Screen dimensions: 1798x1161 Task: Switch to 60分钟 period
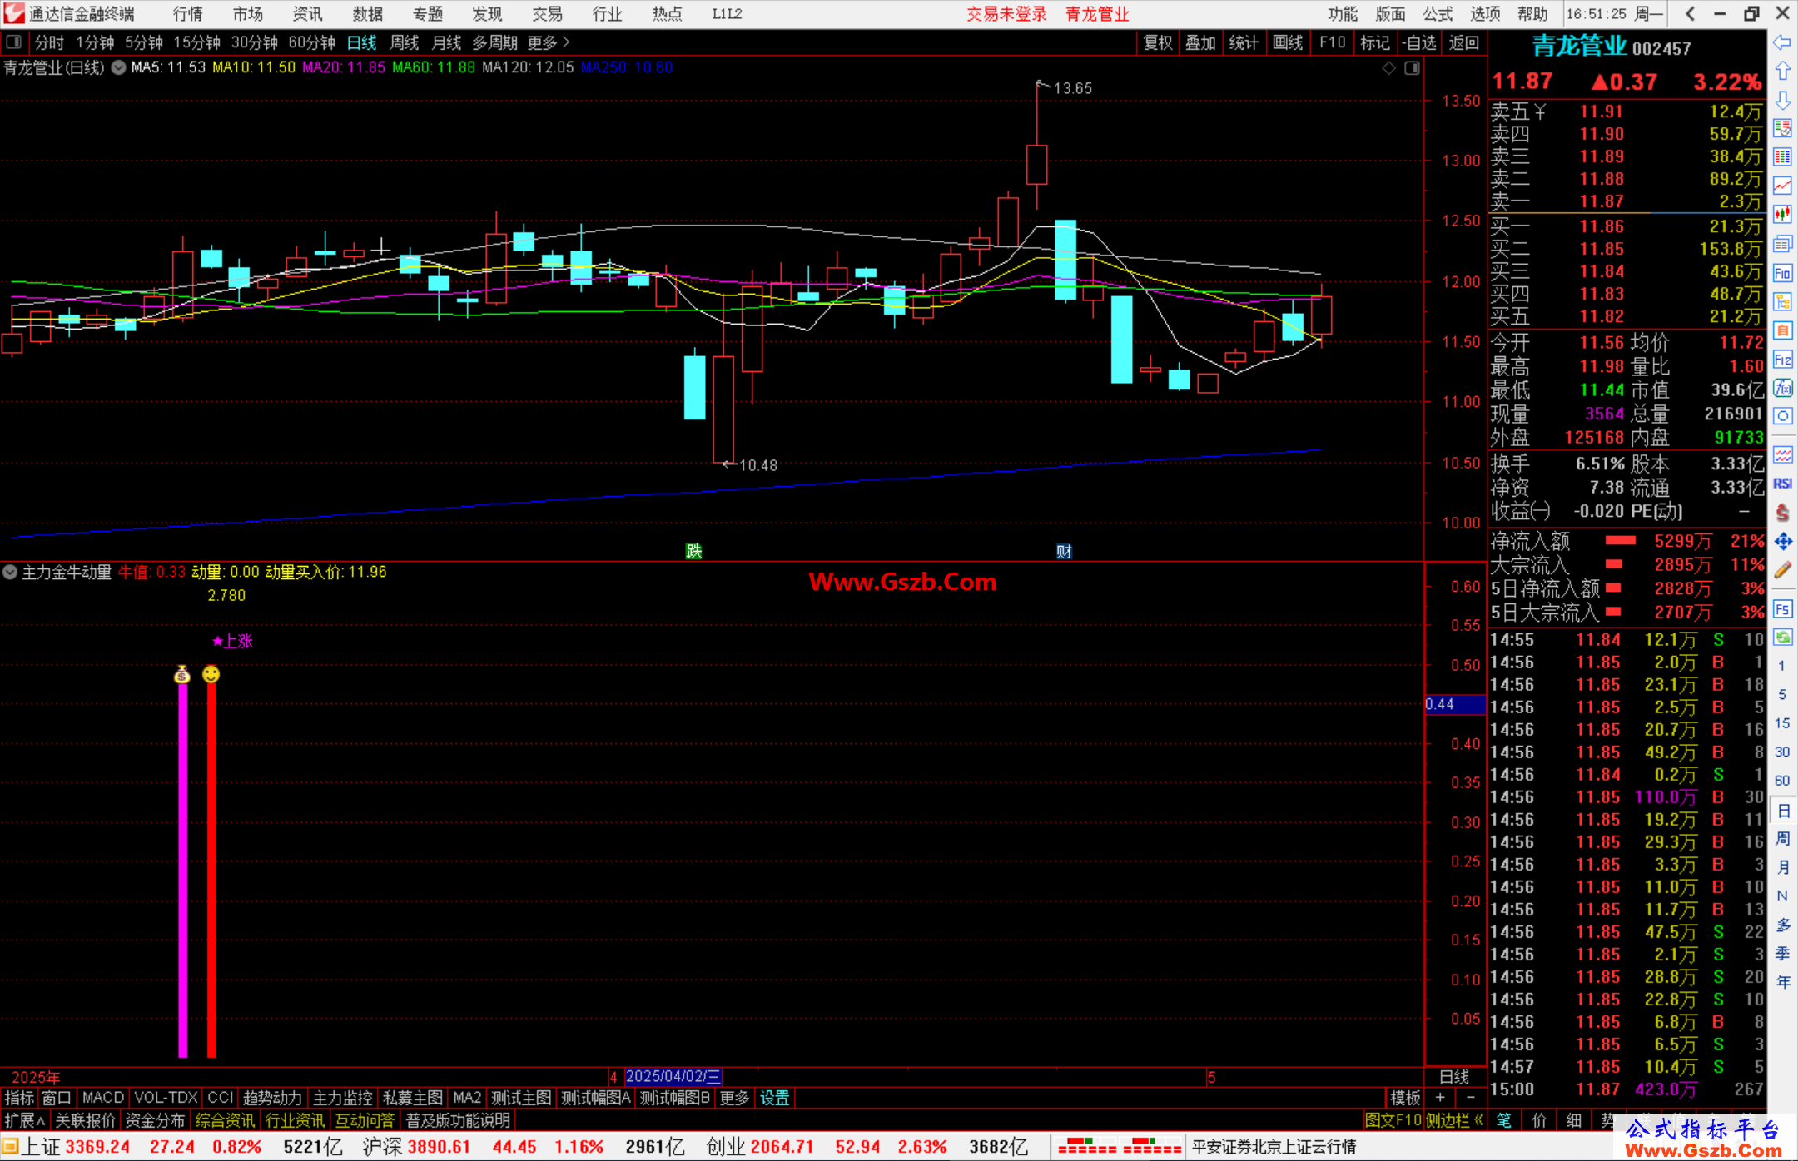(x=311, y=42)
